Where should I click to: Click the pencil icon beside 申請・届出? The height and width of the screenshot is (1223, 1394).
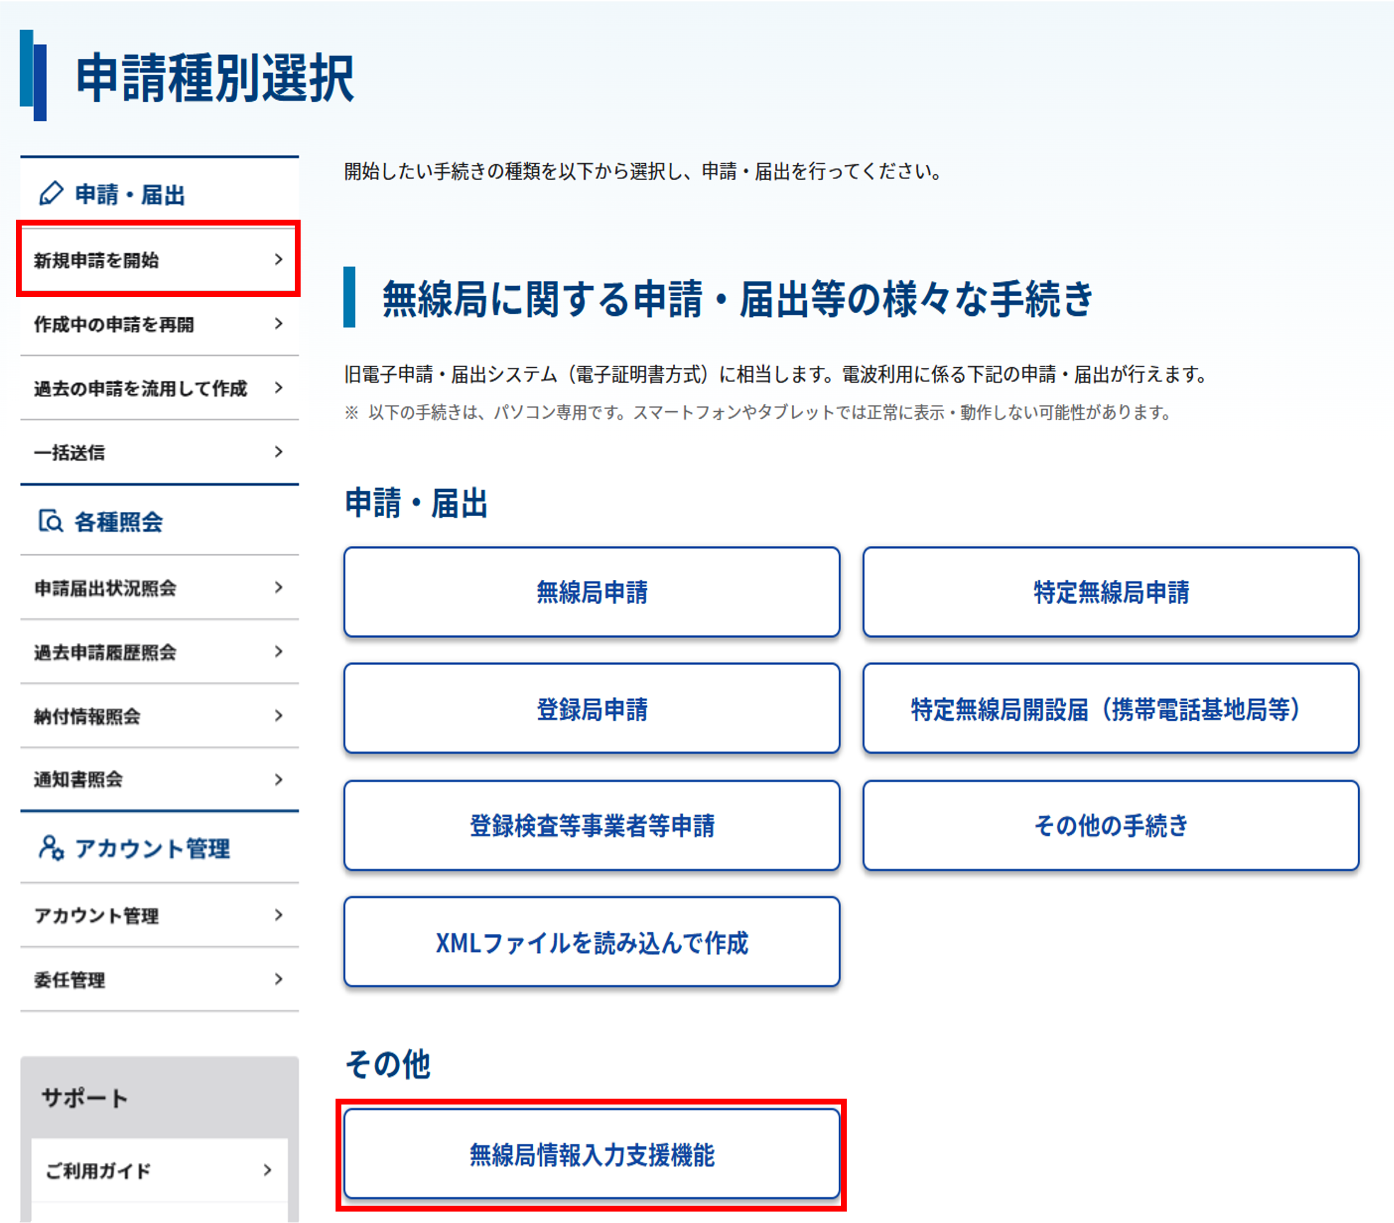51,194
